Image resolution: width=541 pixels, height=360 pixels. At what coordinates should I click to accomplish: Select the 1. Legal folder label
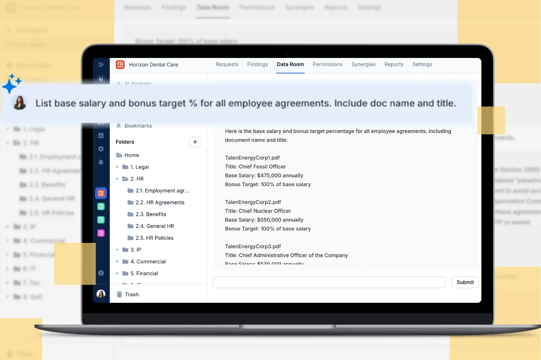[140, 167]
